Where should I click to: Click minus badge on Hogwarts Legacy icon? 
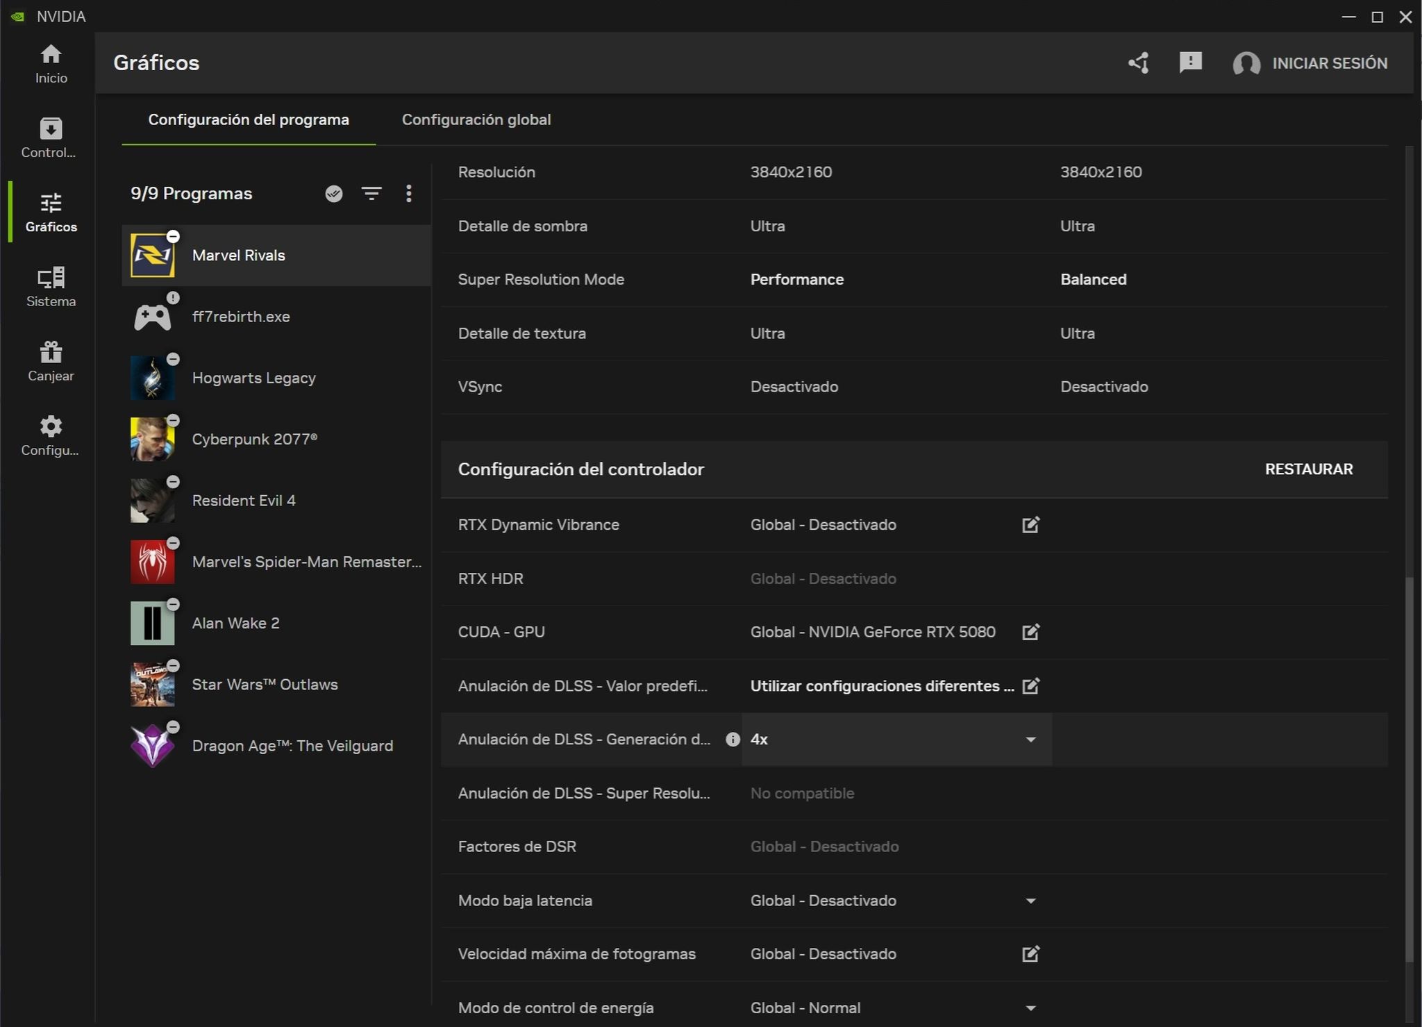[x=173, y=359]
